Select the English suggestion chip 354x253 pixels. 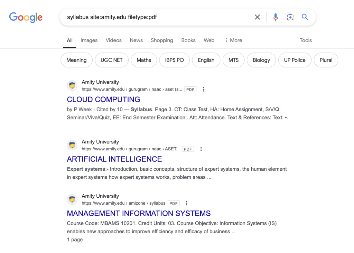point(206,60)
